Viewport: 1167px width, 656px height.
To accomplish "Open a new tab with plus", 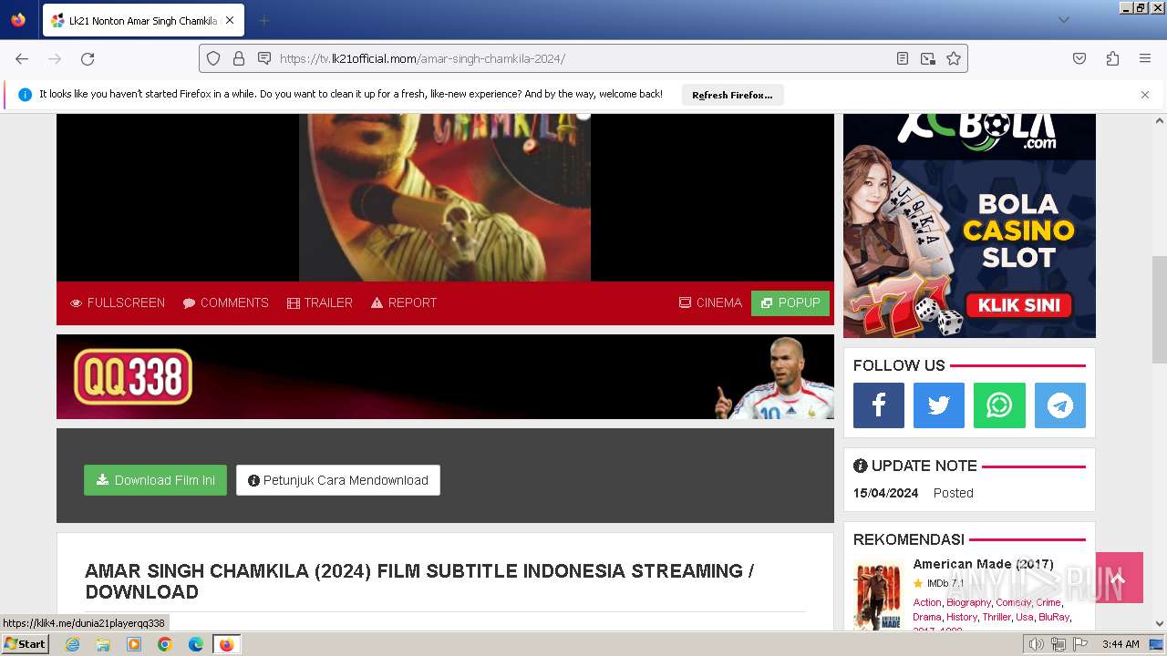I will pyautogui.click(x=263, y=20).
